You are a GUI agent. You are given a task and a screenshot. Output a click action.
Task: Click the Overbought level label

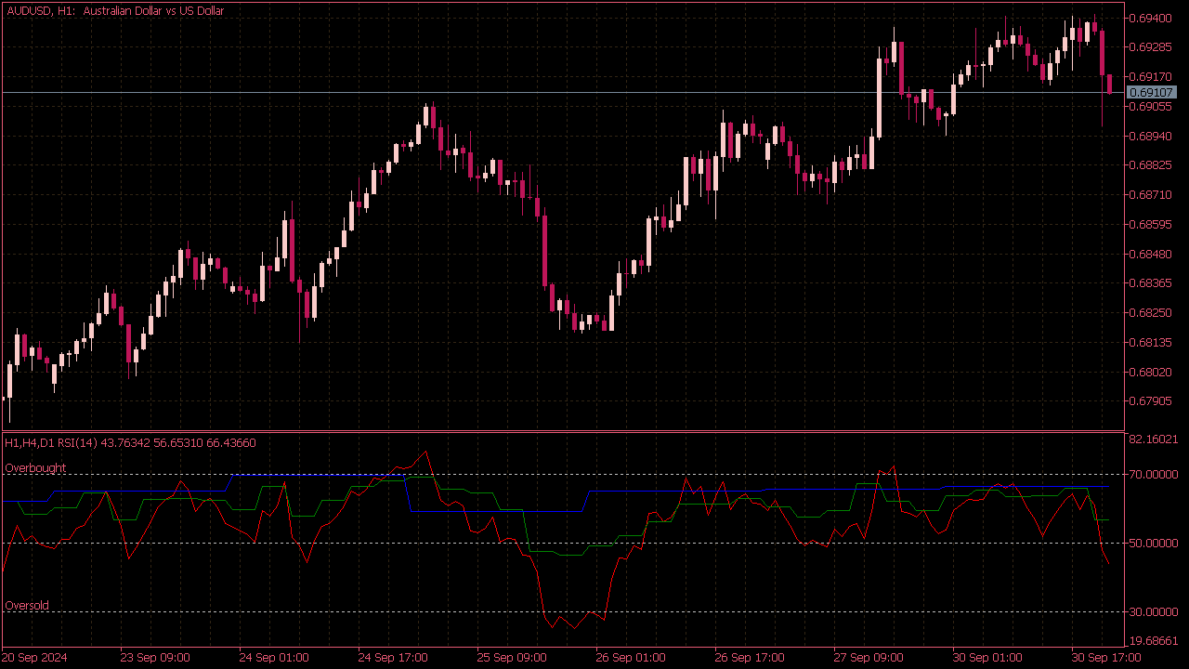35,468
